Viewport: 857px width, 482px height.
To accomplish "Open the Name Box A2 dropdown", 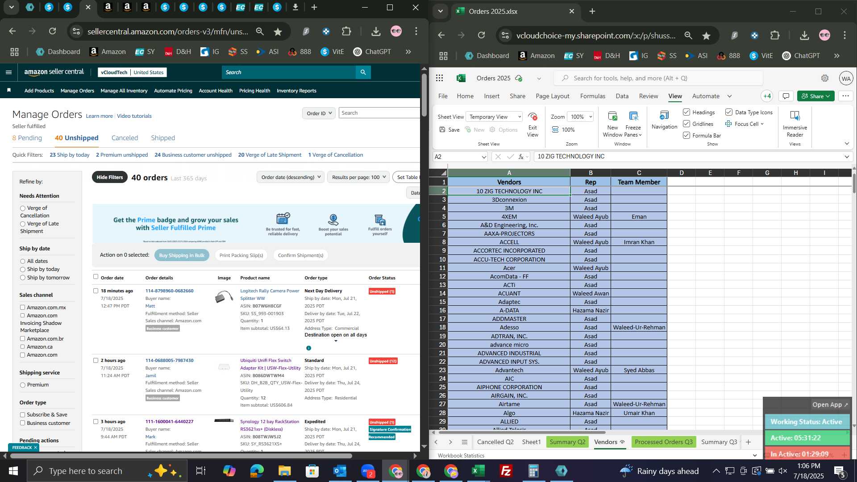I will click(483, 157).
